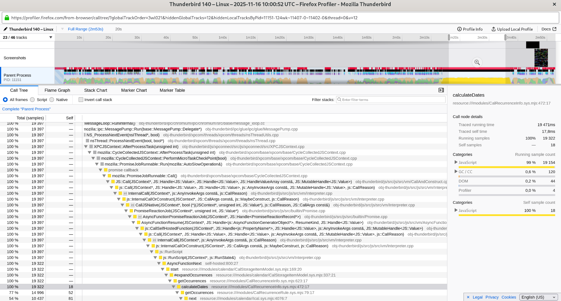Click the yellow category square beside AsyncFunctionNext
Viewport: 561px width, 301px height.
[x=164, y=264]
